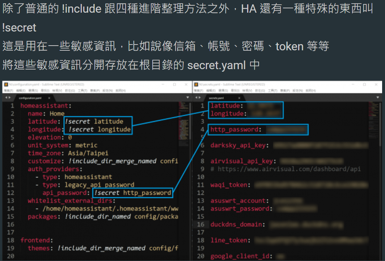Open 編輯(E) menu in secrets.yaml window
Viewport: 385px width, 261px height.
coord(211,90)
